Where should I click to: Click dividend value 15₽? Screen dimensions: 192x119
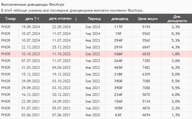click(118, 34)
